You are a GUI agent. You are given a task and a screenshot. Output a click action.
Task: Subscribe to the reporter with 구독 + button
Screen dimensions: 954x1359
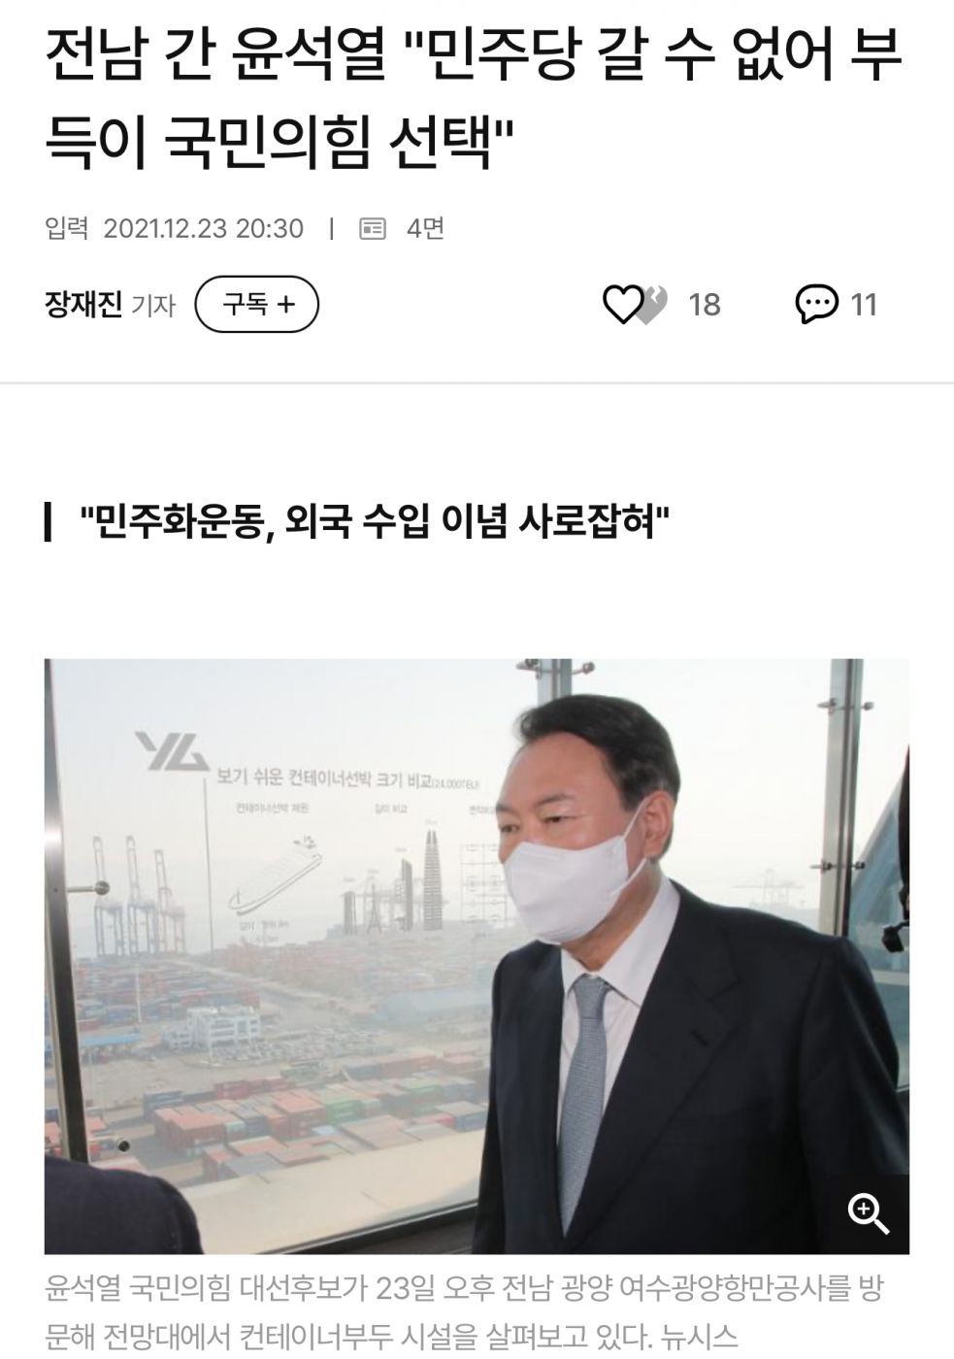click(257, 305)
